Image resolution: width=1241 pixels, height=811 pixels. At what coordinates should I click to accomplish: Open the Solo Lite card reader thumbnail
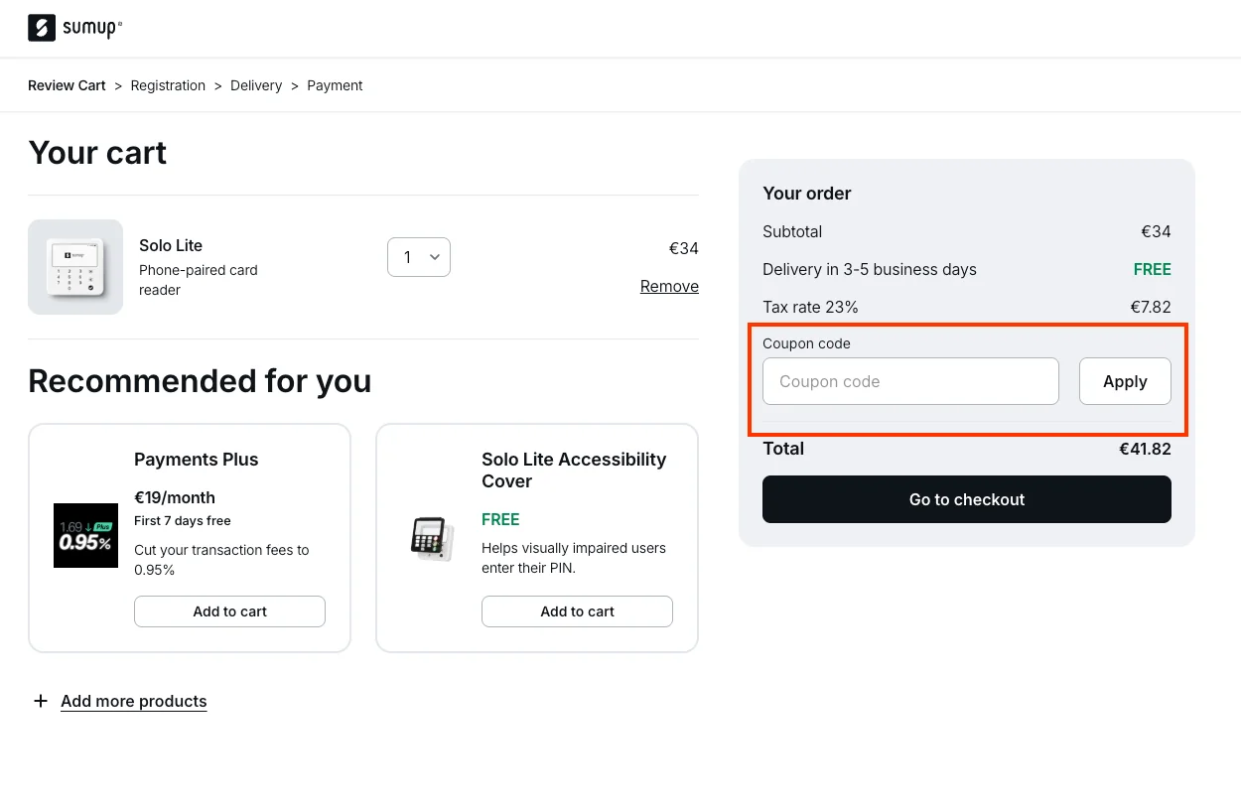(x=75, y=267)
